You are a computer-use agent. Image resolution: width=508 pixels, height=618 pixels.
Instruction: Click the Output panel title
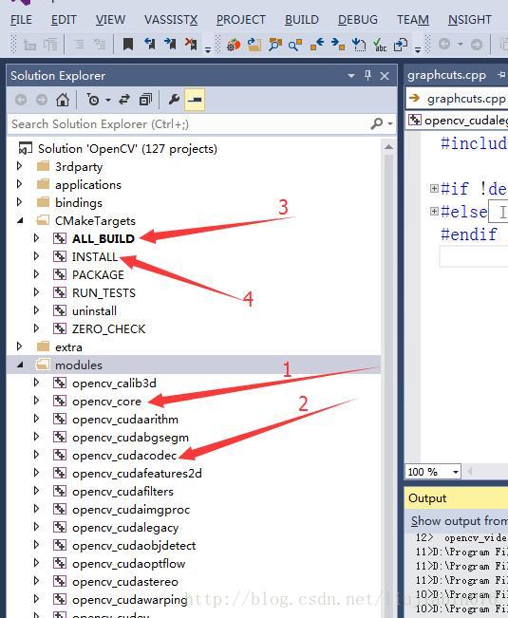pyautogui.click(x=427, y=498)
